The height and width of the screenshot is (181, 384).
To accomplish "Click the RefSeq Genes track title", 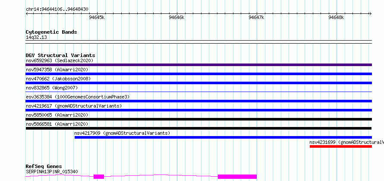I will (44, 167).
